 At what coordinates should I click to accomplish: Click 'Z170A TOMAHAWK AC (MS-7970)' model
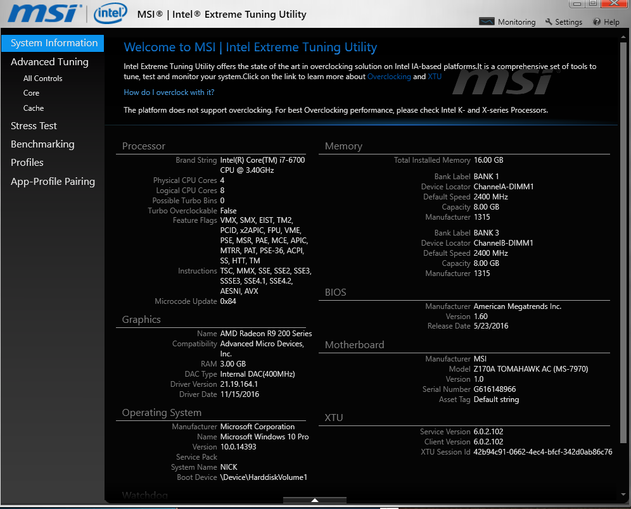click(x=531, y=369)
